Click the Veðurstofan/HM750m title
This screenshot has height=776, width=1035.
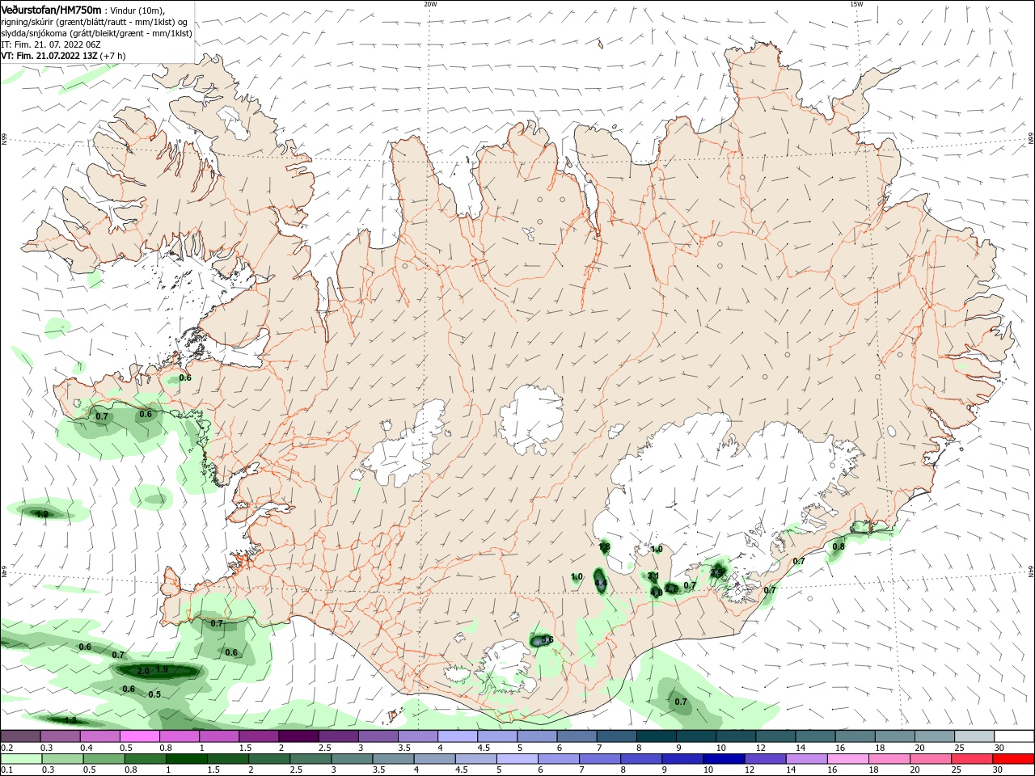51,10
